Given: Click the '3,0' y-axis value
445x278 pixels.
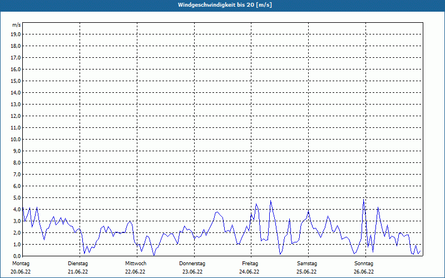Looking at the screenshot, I should [x=17, y=221].
